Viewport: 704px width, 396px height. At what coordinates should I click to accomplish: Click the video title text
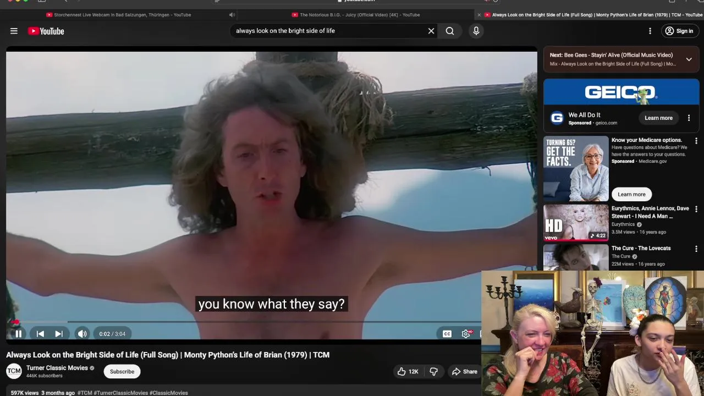pyautogui.click(x=168, y=355)
